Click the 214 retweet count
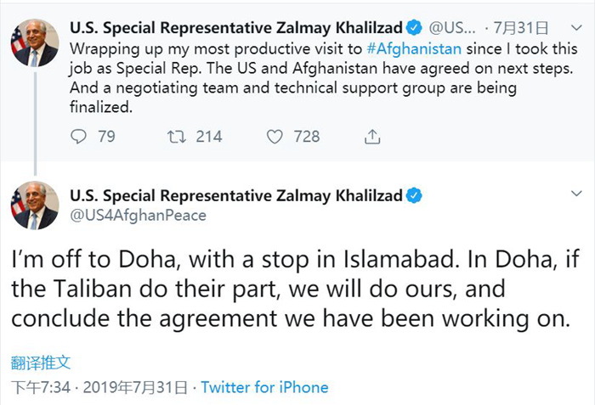This screenshot has width=595, height=405. (209, 136)
